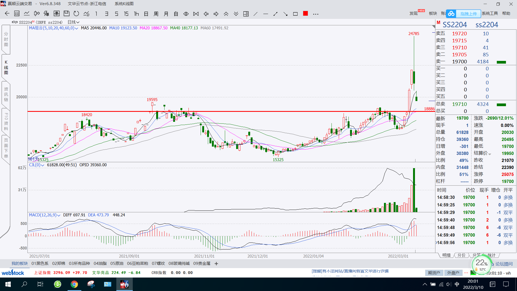Select the weekly (周) period button
The image size is (517, 291).
coord(156,14)
